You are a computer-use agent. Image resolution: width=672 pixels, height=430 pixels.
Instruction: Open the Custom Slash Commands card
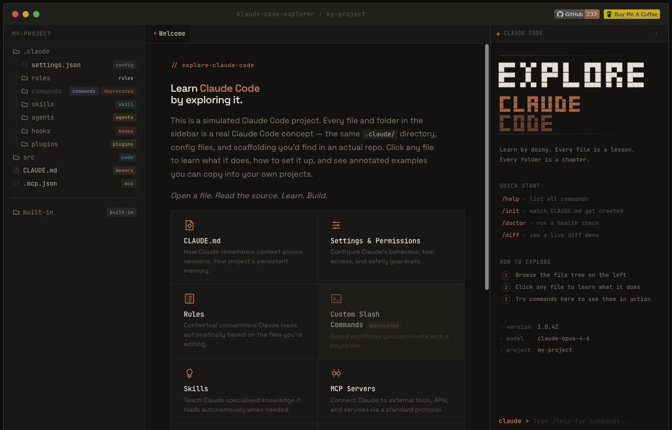(391, 321)
